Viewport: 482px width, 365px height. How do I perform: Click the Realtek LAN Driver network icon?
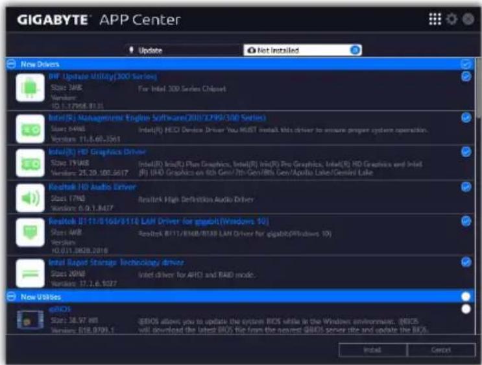[x=30, y=233]
